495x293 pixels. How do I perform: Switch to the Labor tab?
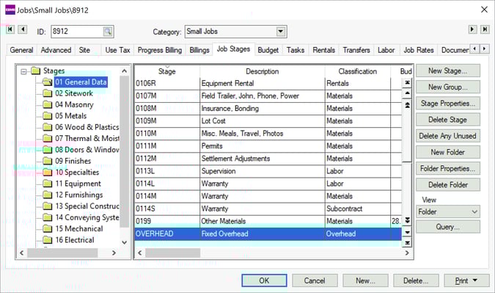[386, 50]
